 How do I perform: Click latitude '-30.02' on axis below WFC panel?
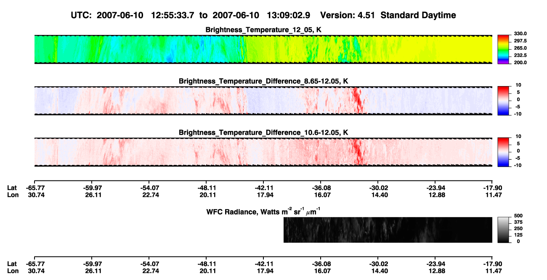pyautogui.click(x=378, y=264)
